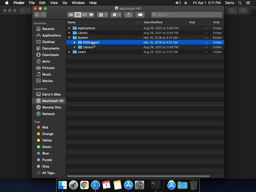Select Macintosh HD in sidebar

point(49,101)
